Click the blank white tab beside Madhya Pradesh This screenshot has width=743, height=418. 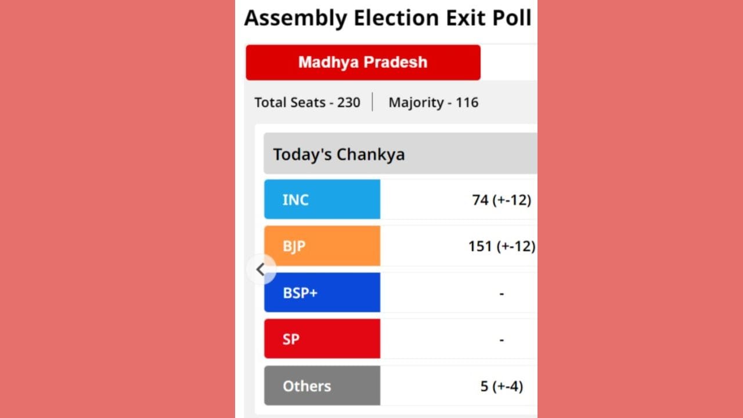(508, 62)
